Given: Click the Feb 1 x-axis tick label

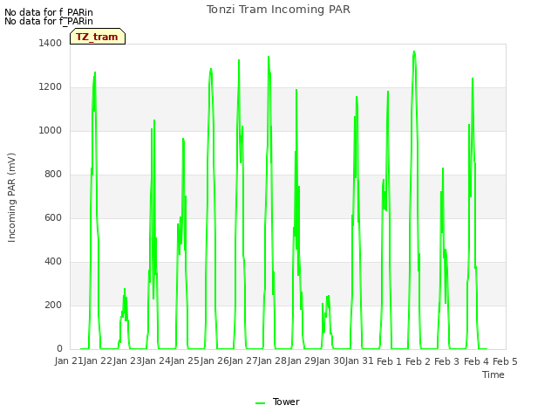Looking at the screenshot, I should pyautogui.click(x=389, y=361).
